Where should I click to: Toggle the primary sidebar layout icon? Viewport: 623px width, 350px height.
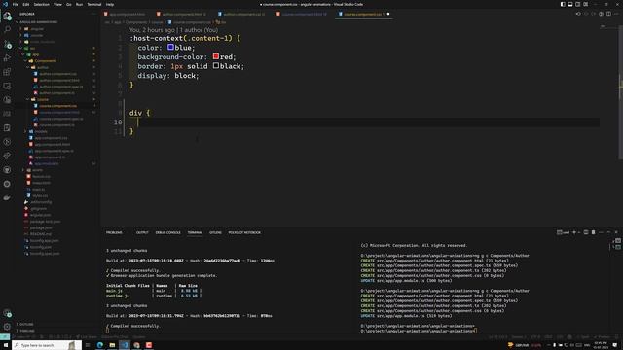click(563, 4)
